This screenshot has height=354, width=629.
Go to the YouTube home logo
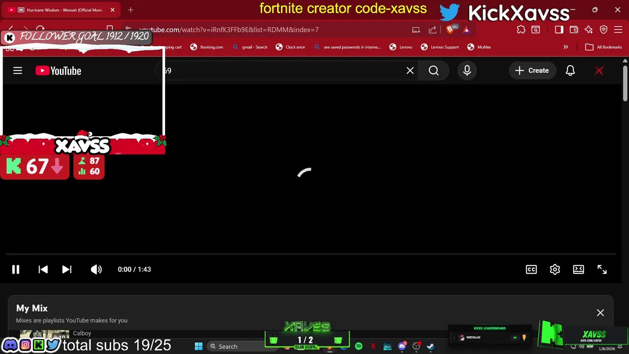pos(58,71)
